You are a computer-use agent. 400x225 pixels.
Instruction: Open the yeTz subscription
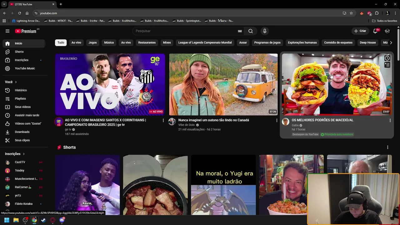coord(24,196)
